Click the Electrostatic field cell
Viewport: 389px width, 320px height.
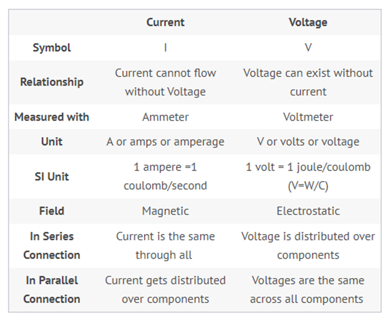pos(308,211)
